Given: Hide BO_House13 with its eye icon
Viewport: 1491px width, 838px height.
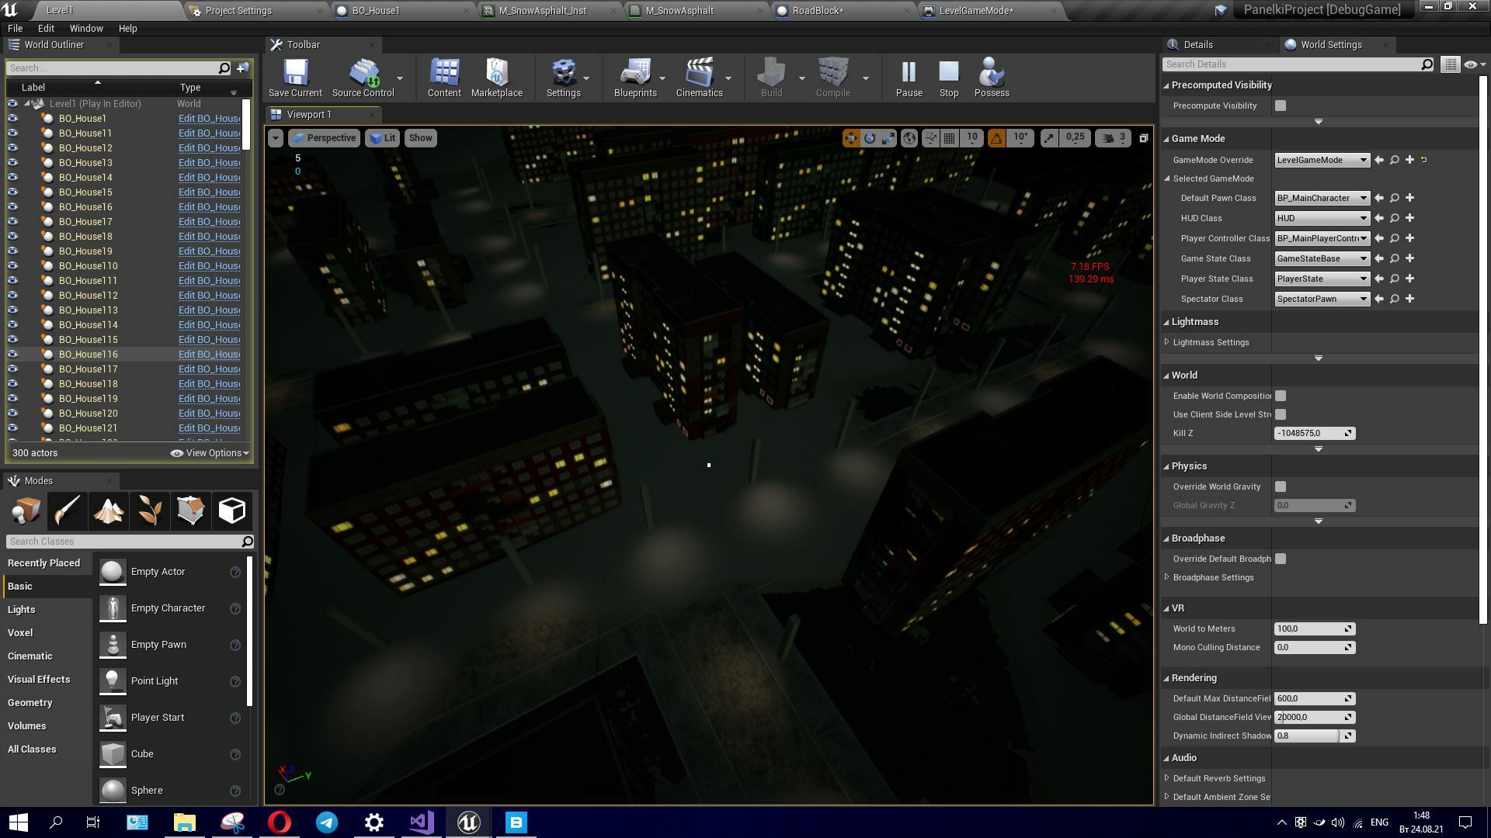Looking at the screenshot, I should 12,163.
